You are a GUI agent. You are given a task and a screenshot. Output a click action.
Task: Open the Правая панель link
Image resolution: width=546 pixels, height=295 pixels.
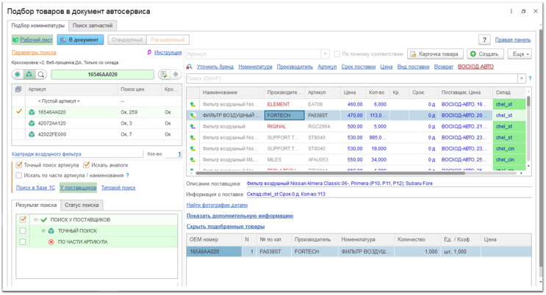point(513,40)
